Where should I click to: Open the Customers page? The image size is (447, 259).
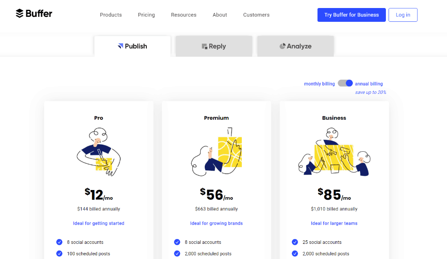pos(256,15)
